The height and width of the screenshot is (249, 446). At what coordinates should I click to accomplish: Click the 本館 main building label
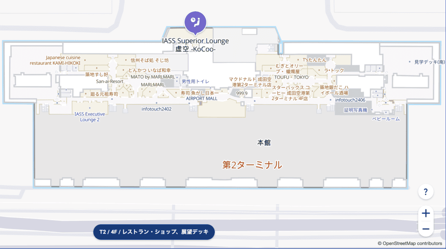pyautogui.click(x=264, y=143)
